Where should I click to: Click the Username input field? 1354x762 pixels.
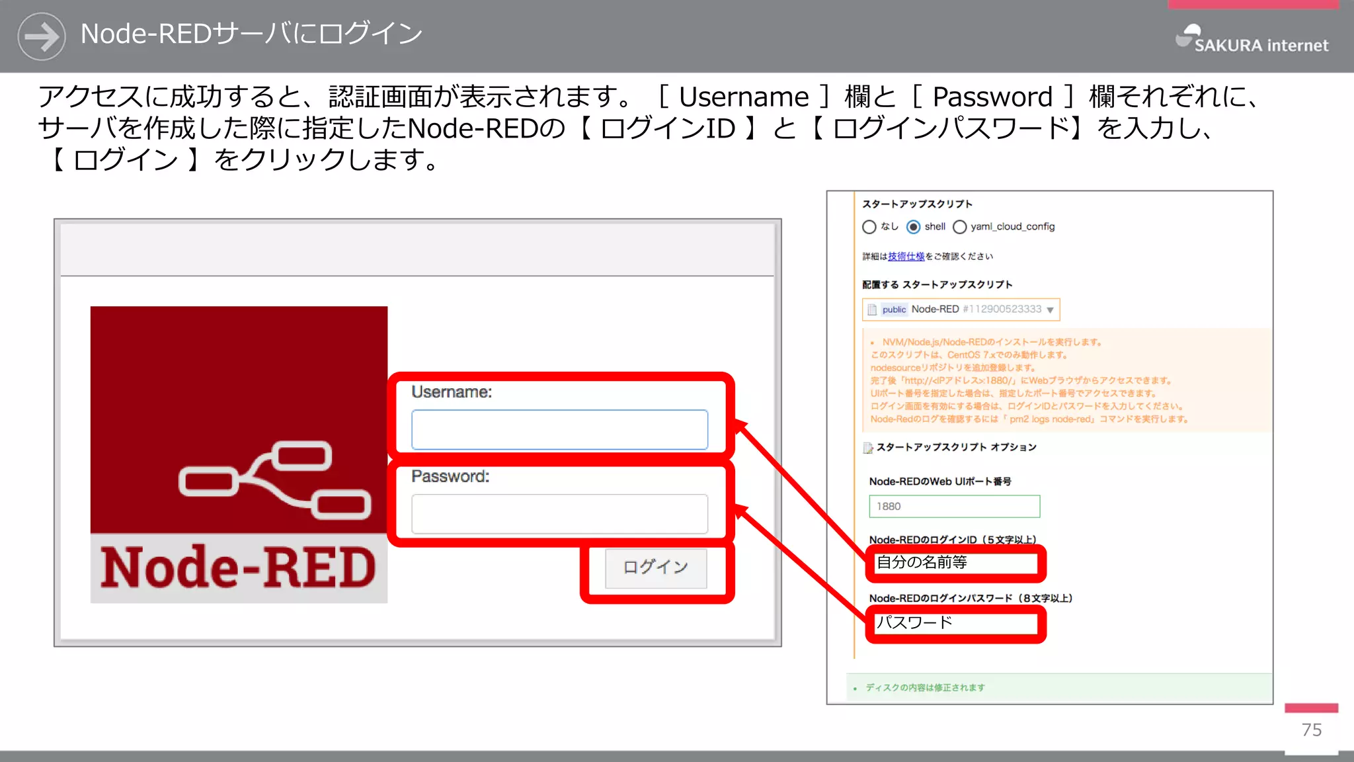click(x=559, y=430)
